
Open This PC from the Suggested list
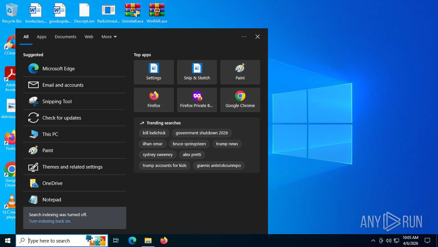pyautogui.click(x=74, y=134)
